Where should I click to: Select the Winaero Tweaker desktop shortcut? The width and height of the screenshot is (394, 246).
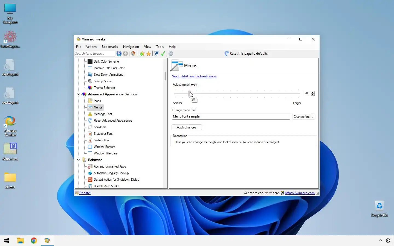10,126
